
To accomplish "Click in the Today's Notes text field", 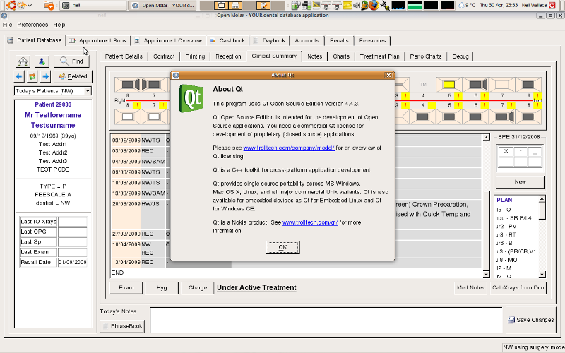I will click(x=325, y=320).
